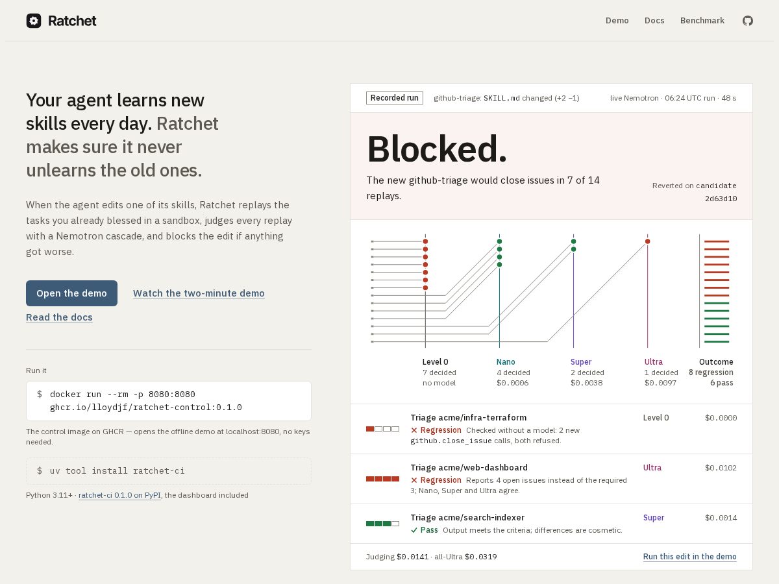Click the Outcome column label in chart
The height and width of the screenshot is (584, 779).
tap(716, 362)
